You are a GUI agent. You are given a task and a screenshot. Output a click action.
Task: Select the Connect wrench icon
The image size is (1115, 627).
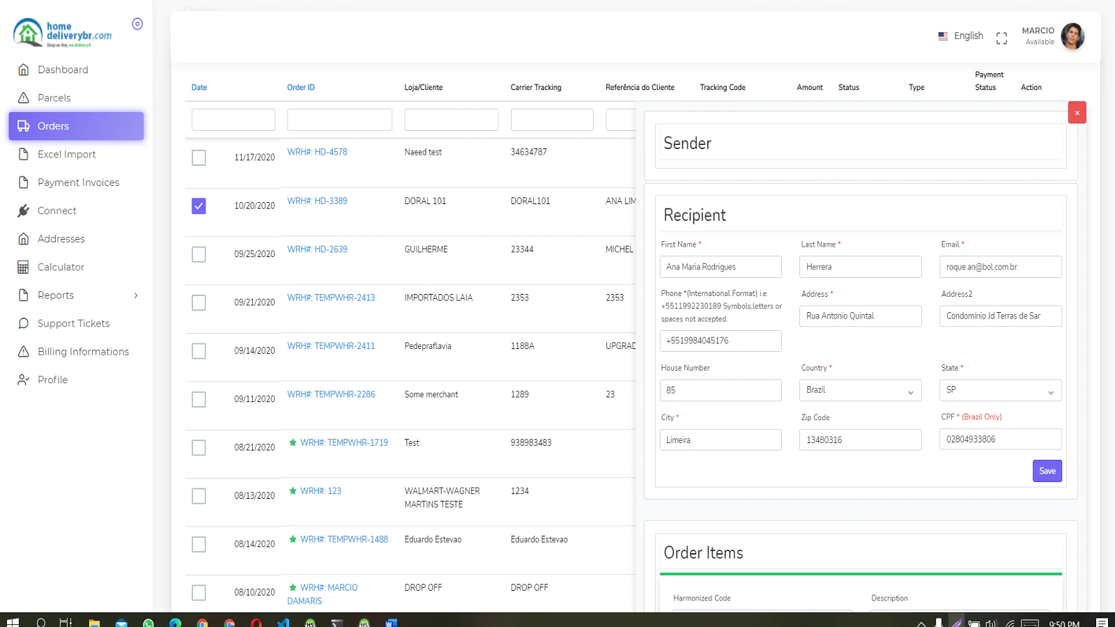click(x=23, y=210)
